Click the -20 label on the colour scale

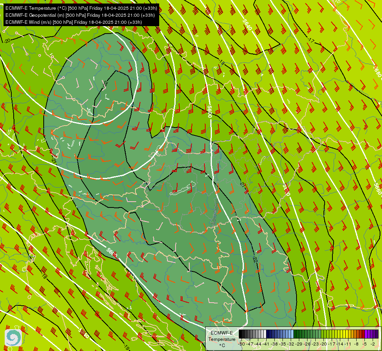tap(324, 344)
